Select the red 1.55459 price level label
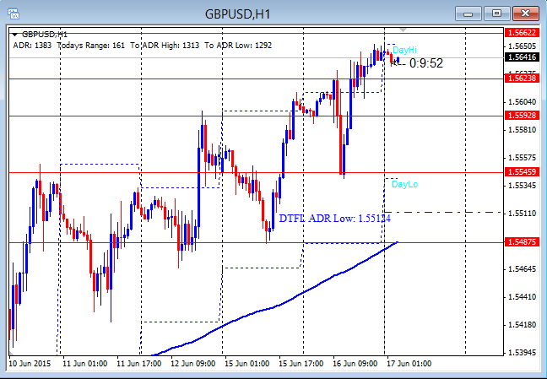This screenshot has width=547, height=379. click(522, 171)
